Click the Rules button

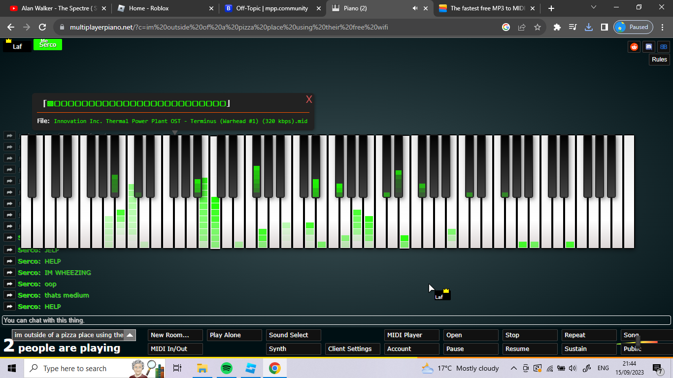[x=659, y=60]
